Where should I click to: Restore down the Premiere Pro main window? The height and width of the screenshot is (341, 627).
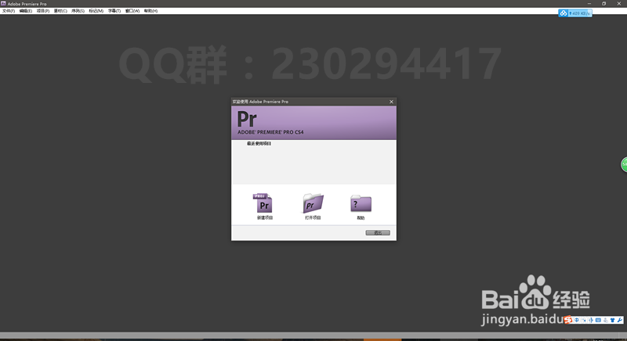coord(603,4)
